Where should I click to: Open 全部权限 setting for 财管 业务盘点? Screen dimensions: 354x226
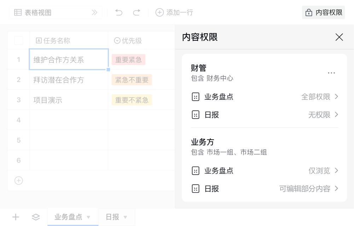click(320, 97)
